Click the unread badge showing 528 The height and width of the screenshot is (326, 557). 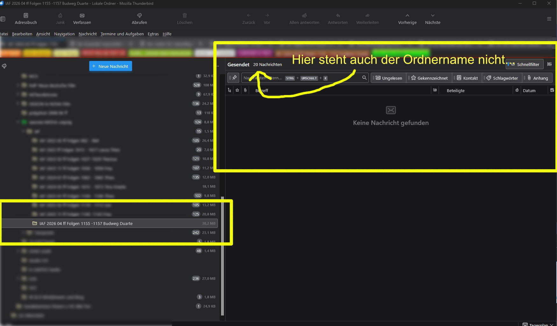point(197,85)
